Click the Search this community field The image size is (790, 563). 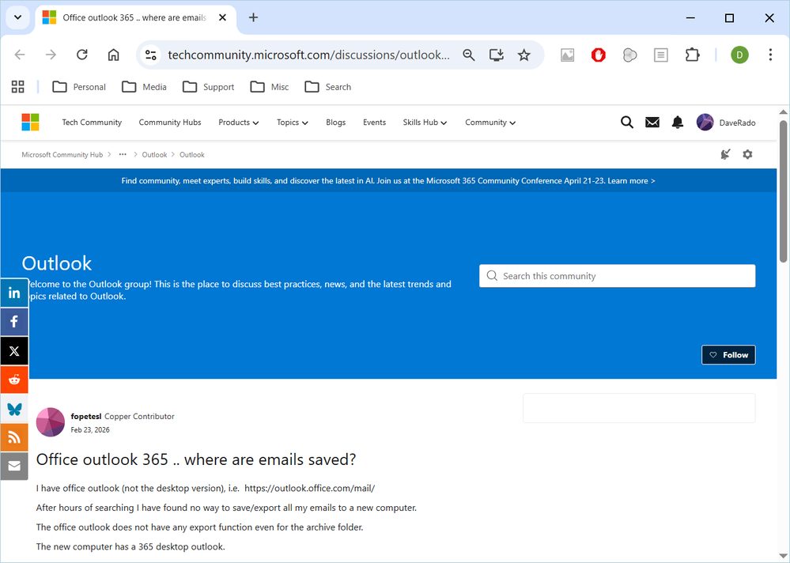click(617, 276)
